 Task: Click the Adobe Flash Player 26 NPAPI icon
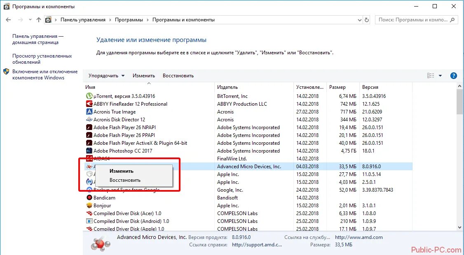89,128
